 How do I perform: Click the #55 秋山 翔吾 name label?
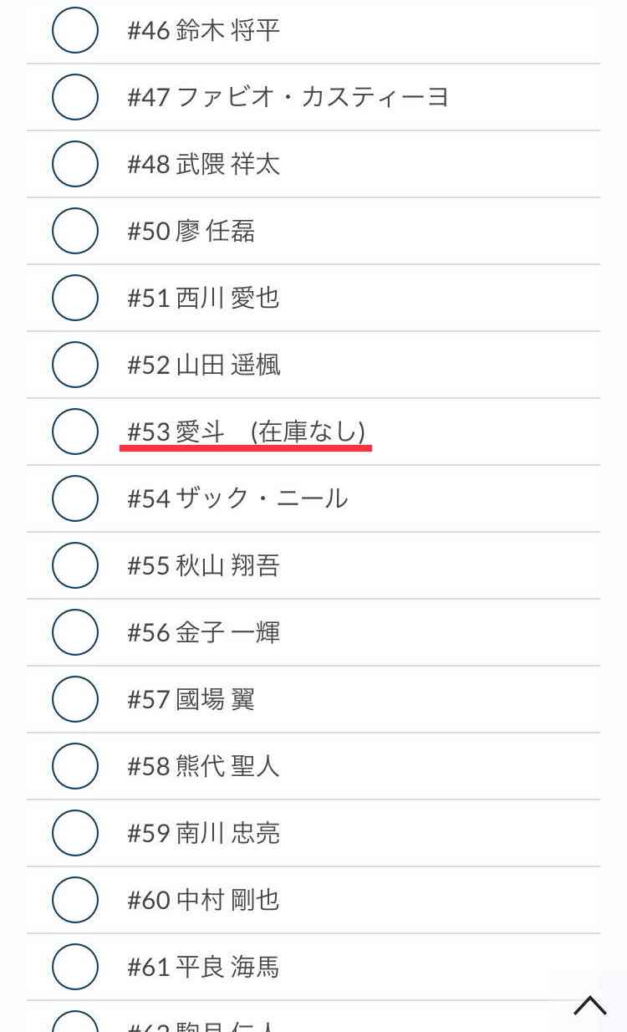coord(205,565)
